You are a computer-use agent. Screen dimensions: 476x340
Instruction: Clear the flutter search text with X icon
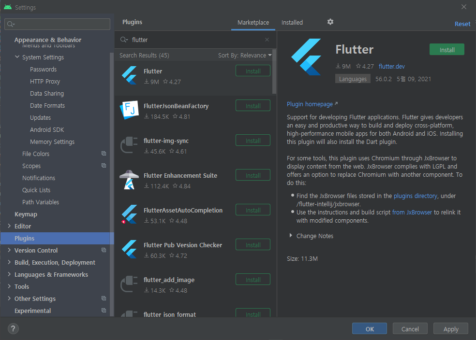[267, 40]
